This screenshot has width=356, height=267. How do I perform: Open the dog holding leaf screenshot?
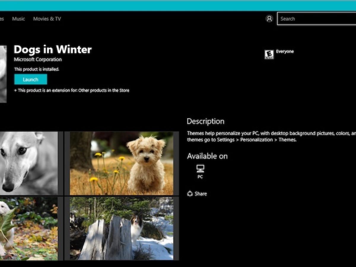29,229
